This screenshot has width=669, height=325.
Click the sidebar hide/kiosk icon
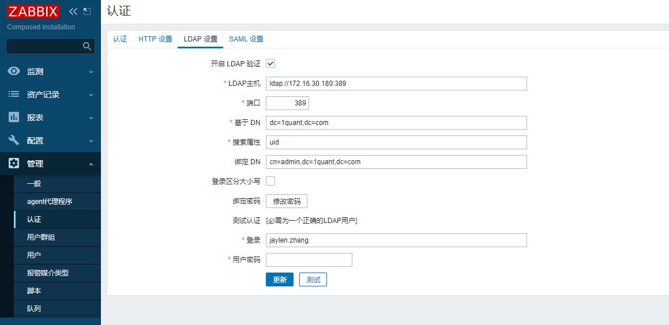tap(87, 12)
